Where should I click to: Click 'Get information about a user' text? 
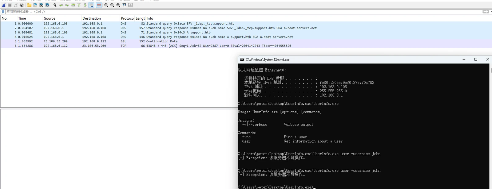click(x=313, y=141)
